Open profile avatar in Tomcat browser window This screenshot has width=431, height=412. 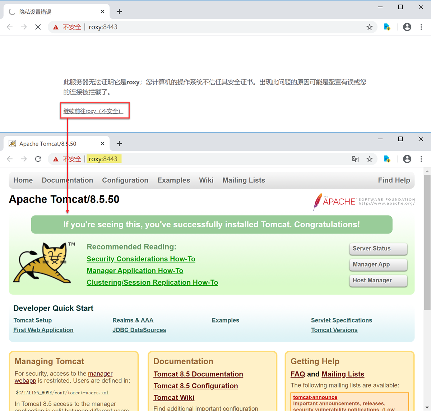pyautogui.click(x=407, y=159)
